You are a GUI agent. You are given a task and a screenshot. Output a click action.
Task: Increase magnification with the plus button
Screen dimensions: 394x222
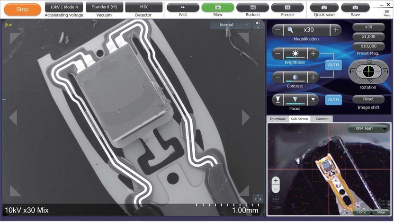(x=336, y=30)
